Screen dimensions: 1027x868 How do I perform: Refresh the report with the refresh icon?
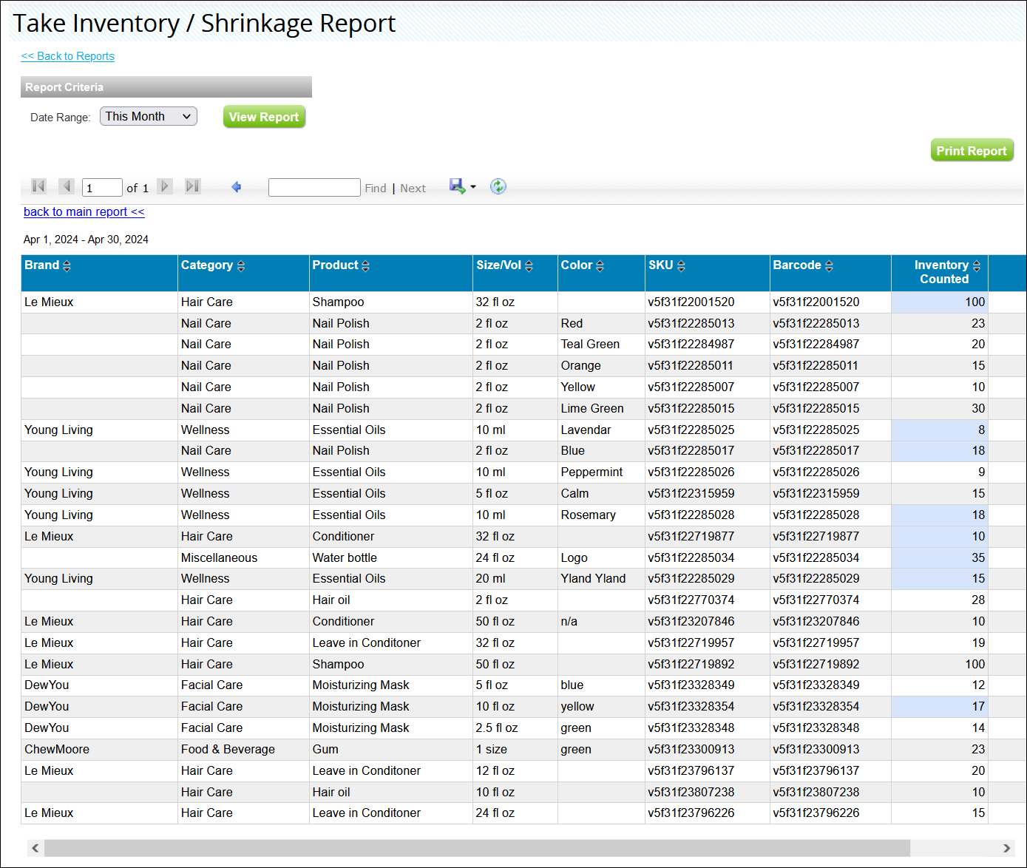pyautogui.click(x=498, y=186)
